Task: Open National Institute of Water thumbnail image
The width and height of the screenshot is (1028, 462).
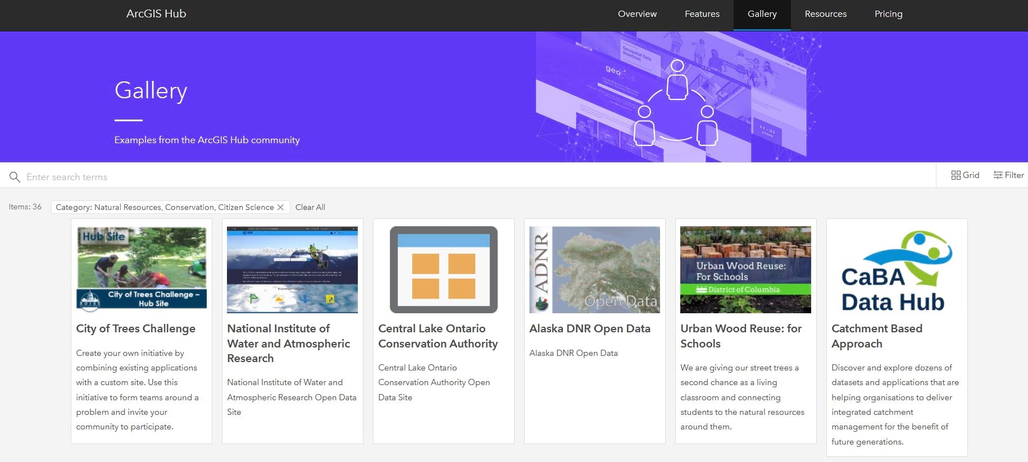Action: (292, 269)
